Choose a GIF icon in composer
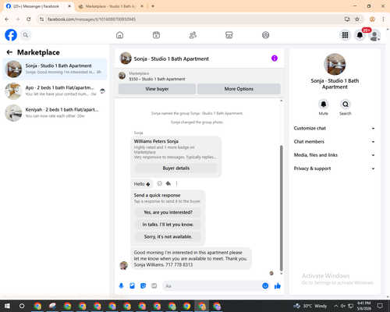 [x=154, y=286]
